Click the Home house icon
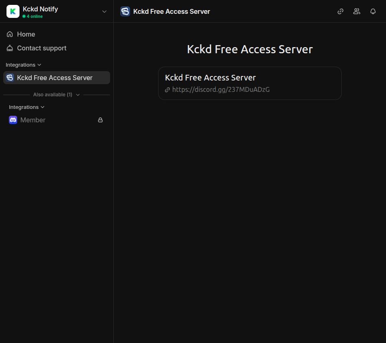The height and width of the screenshot is (343, 386). click(x=10, y=34)
